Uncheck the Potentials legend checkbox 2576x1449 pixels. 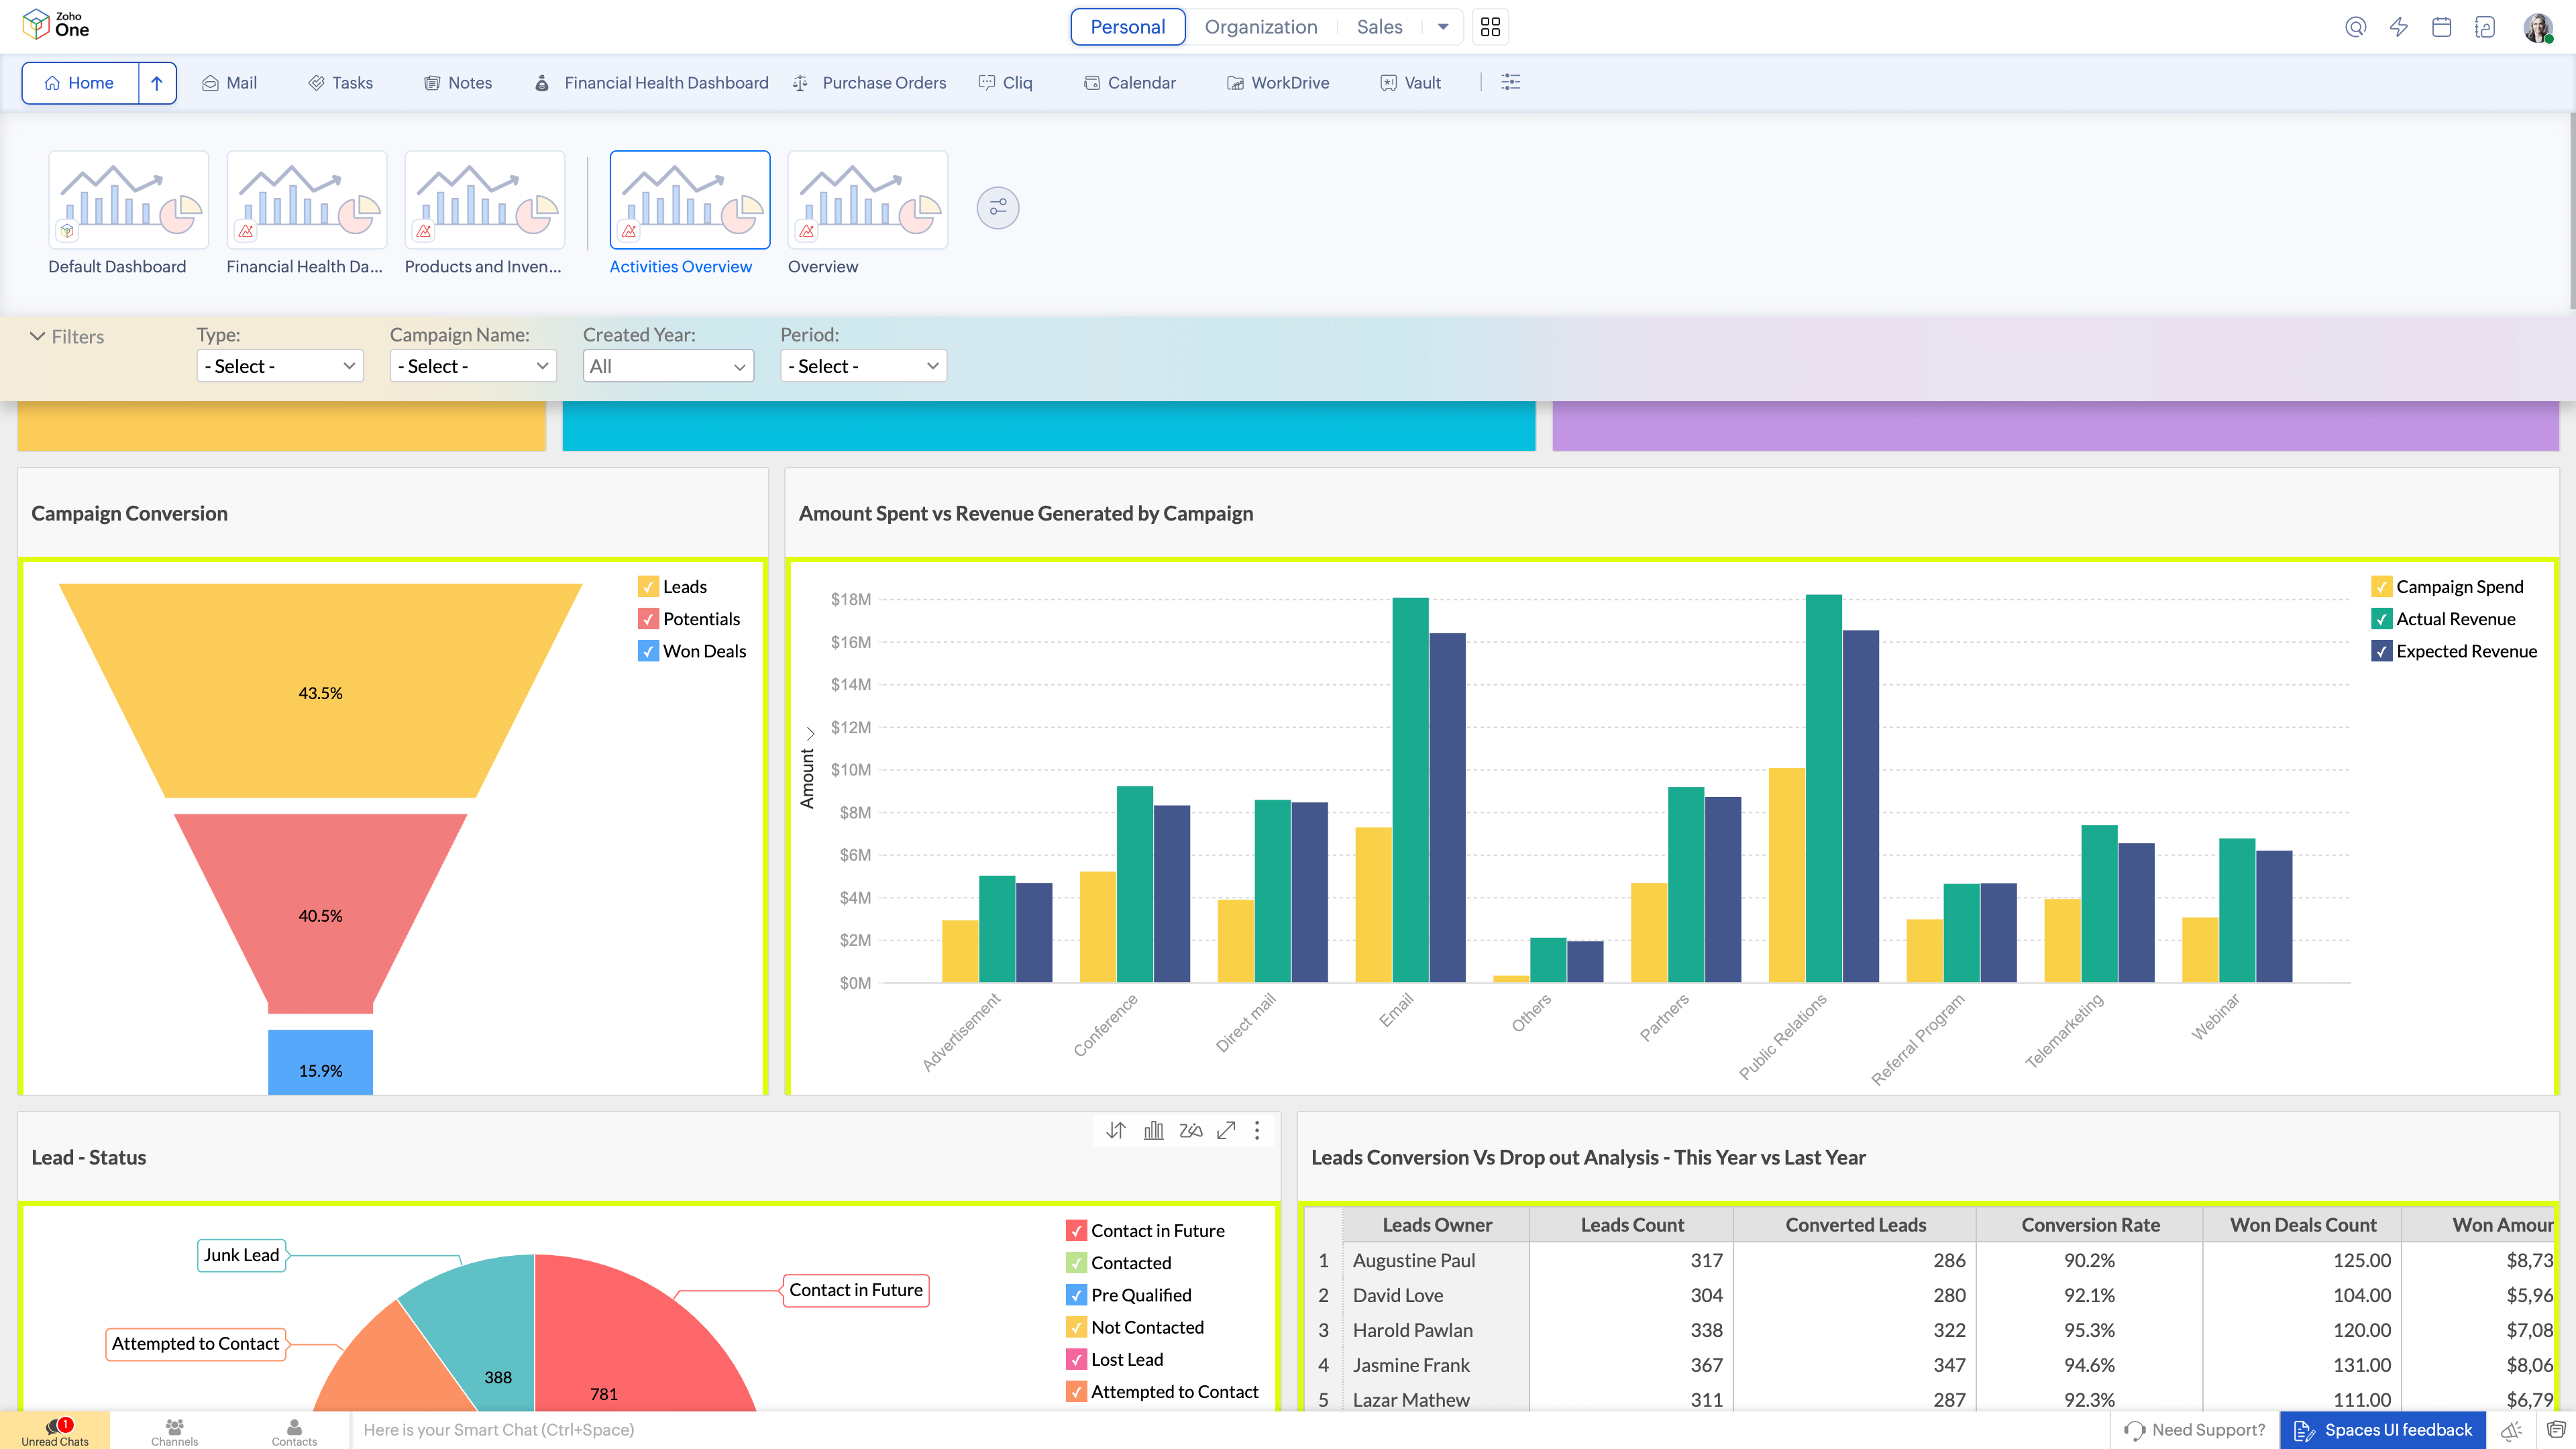coord(647,619)
